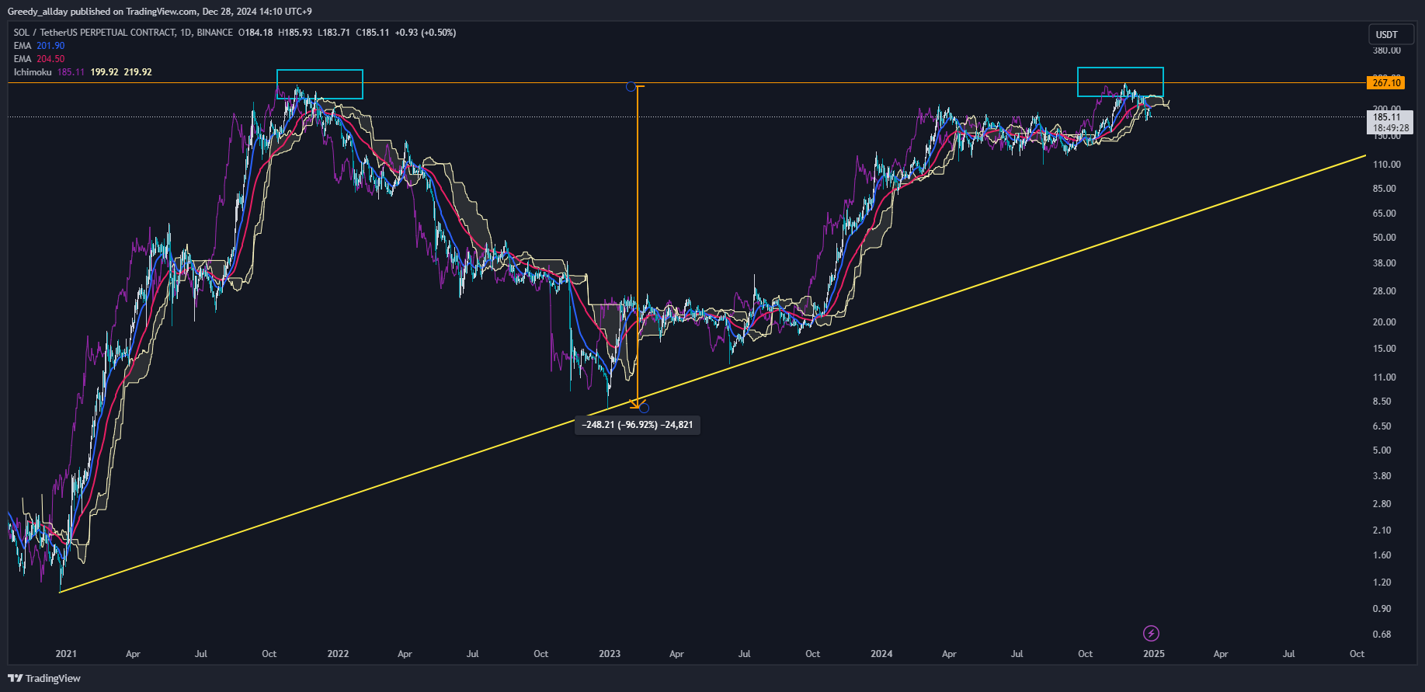Click the 85.00 price axis label

(1385, 189)
